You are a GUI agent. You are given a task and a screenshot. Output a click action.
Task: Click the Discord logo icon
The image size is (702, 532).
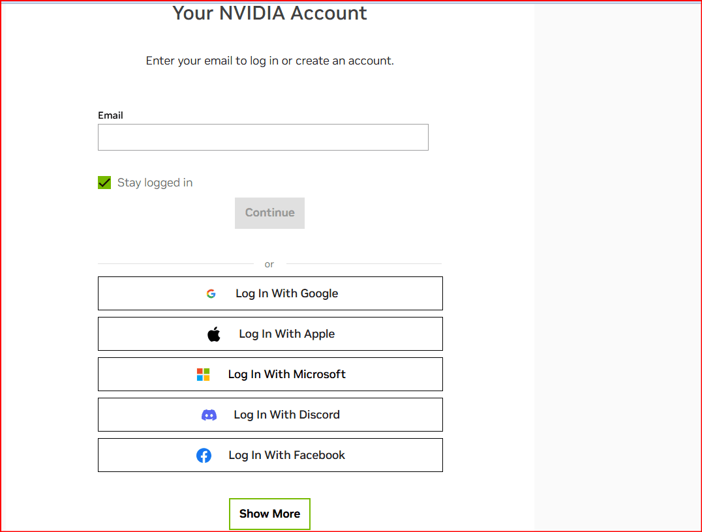(x=209, y=415)
